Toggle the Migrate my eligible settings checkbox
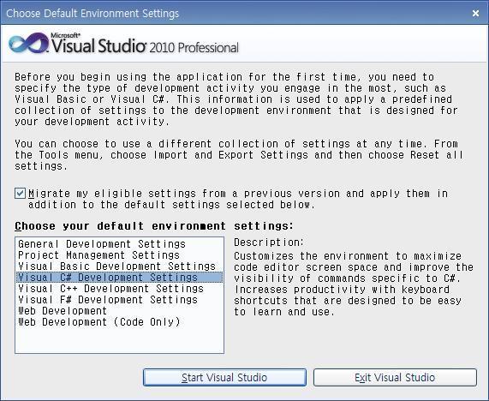This screenshot has width=489, height=401. coord(20,194)
